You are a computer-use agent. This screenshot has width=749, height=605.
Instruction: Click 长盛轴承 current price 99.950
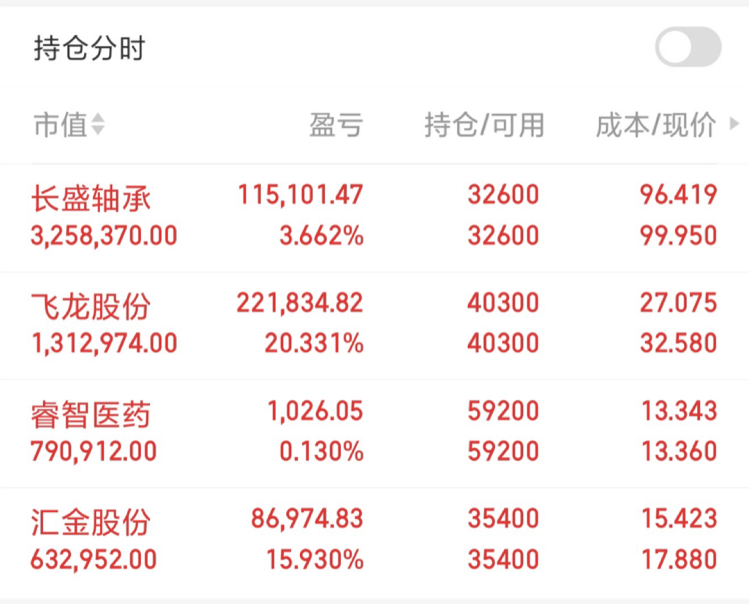pos(679,236)
